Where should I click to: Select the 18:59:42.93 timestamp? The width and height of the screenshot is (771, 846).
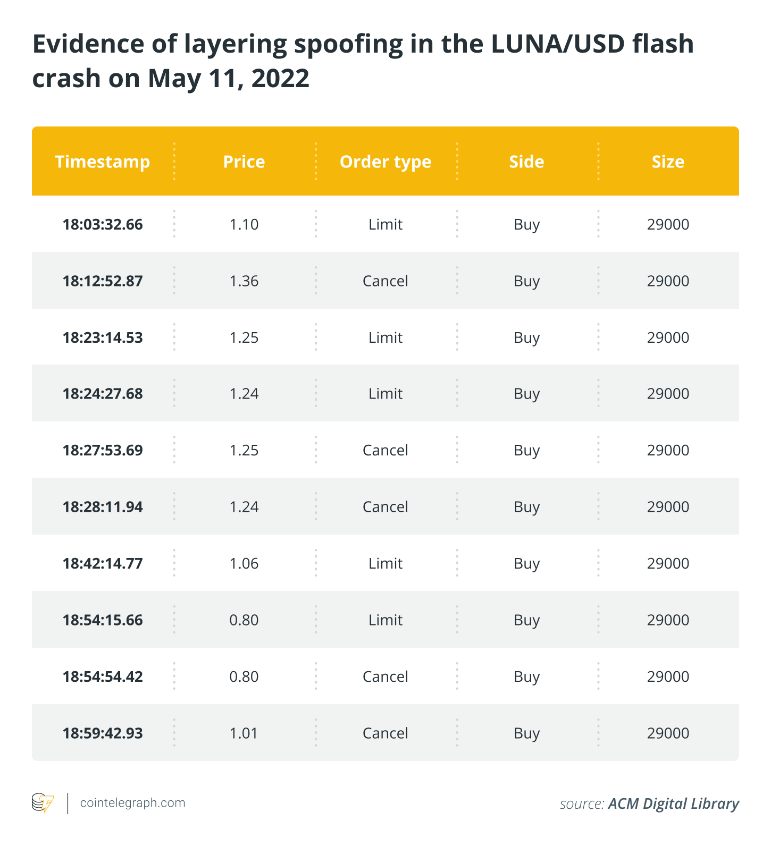point(103,733)
